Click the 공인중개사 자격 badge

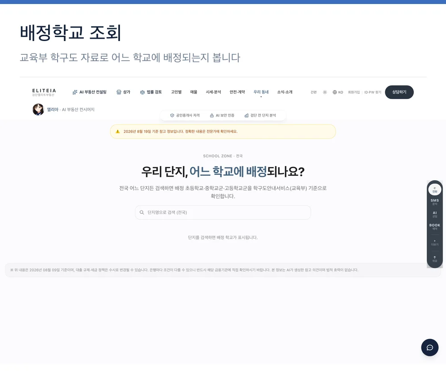pyautogui.click(x=185, y=115)
